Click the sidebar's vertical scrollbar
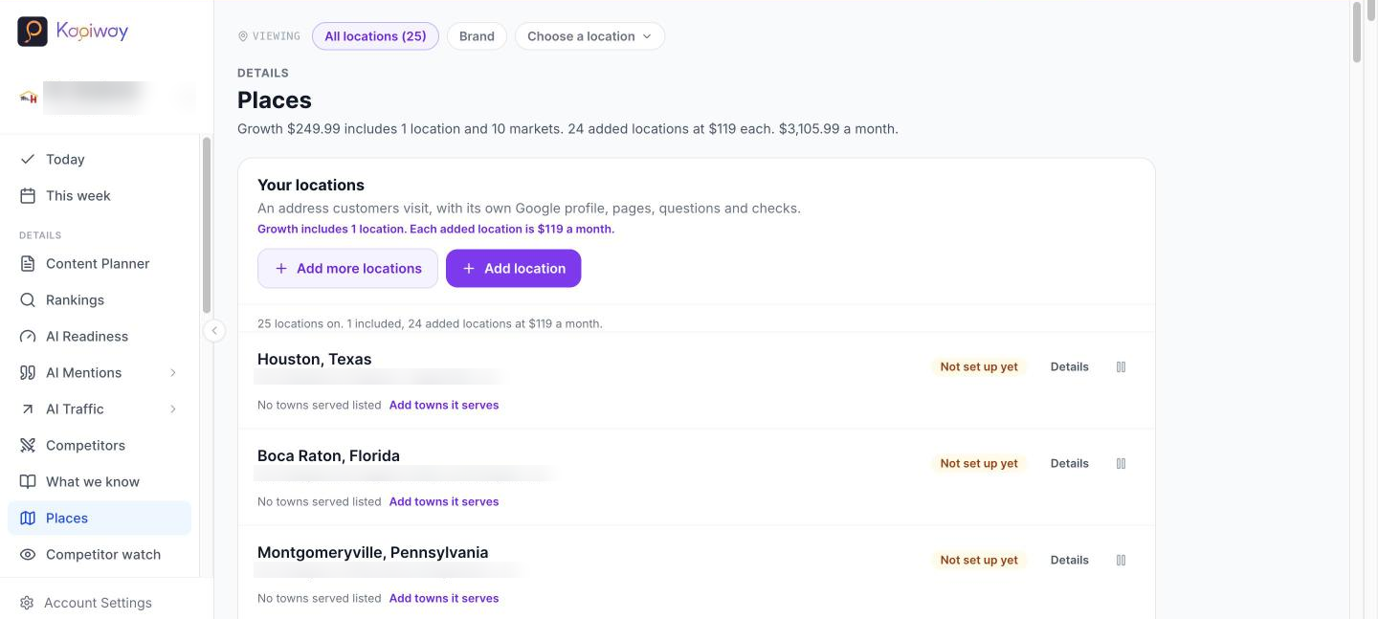Image resolution: width=1378 pixels, height=619 pixels. coord(206,225)
